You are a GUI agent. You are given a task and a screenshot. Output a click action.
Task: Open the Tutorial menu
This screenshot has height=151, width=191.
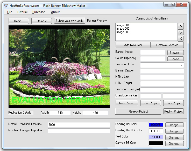click(x=22, y=12)
